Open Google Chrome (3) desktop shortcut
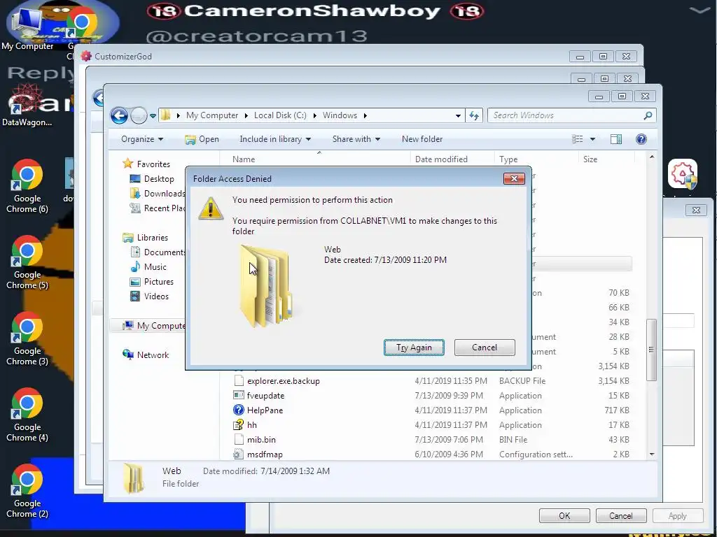The image size is (717, 537). 27,339
